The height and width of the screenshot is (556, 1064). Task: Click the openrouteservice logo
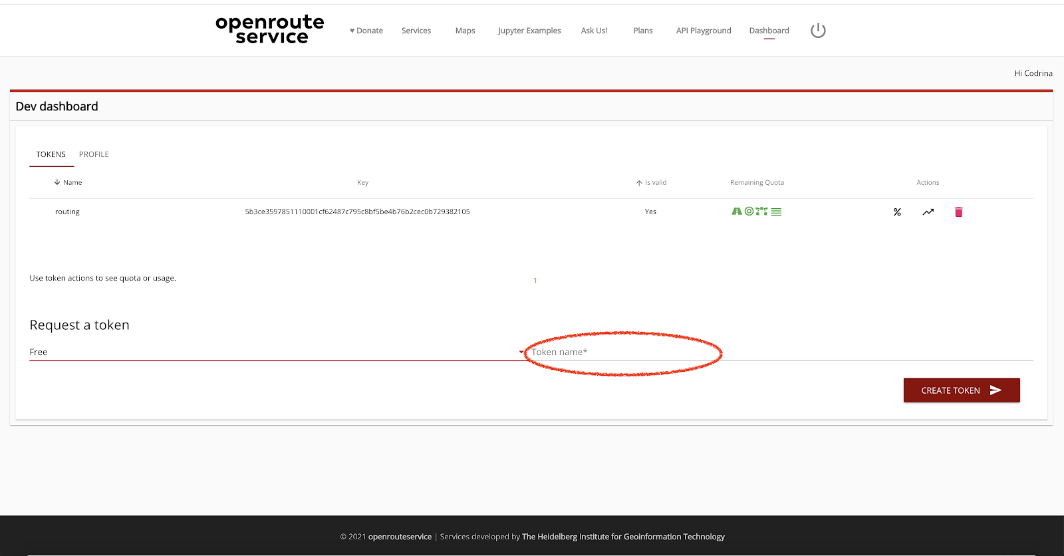coord(270,30)
